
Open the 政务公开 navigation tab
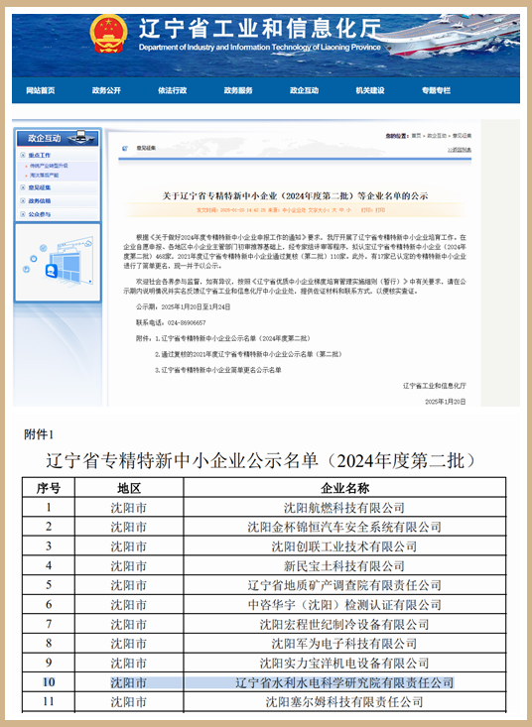[x=106, y=90]
